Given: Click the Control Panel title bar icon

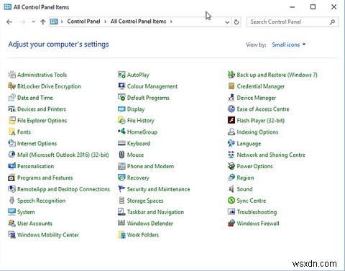Looking at the screenshot, I should click(8, 7).
